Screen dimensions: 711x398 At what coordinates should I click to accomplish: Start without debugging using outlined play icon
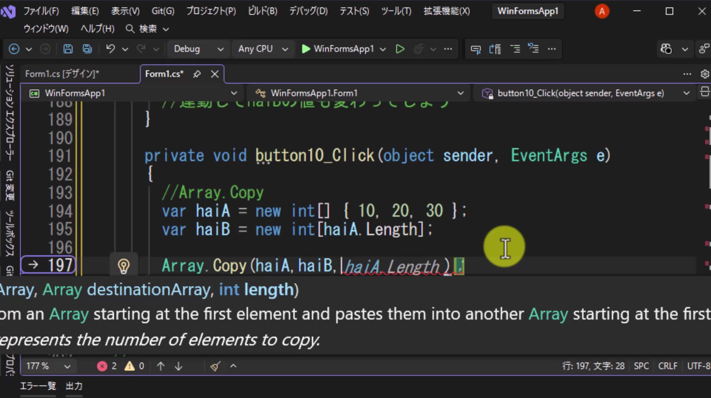click(x=400, y=49)
